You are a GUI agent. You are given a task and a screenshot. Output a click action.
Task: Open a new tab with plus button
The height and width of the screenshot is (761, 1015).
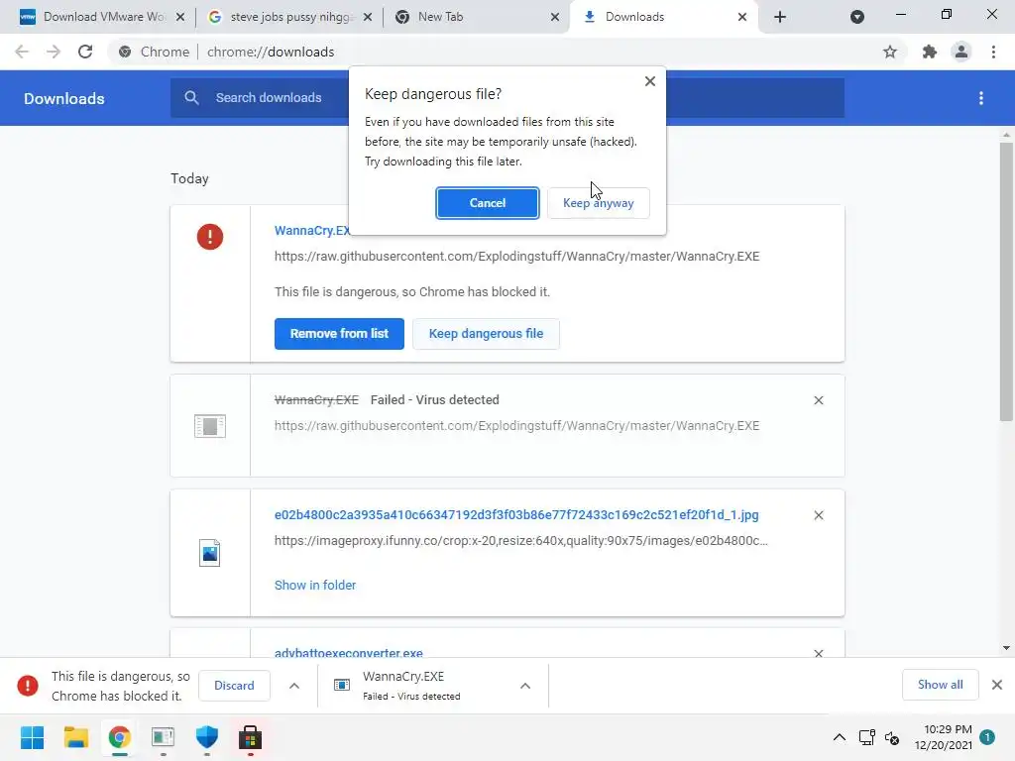click(780, 17)
